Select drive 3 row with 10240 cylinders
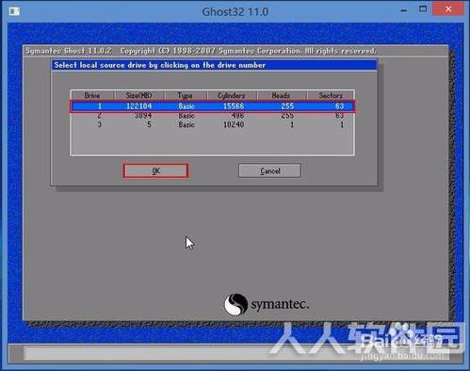This screenshot has height=371, width=470. pos(213,124)
